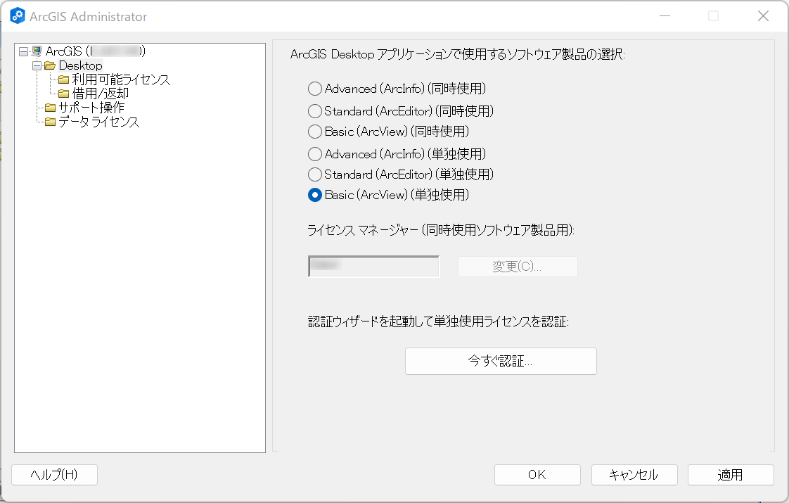Click the folder icon beside データ ライセンス
Screen dimensions: 789x503
click(50, 122)
